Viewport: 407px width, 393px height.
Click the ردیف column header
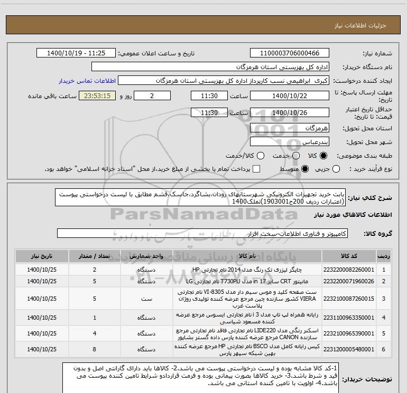[x=384, y=256]
